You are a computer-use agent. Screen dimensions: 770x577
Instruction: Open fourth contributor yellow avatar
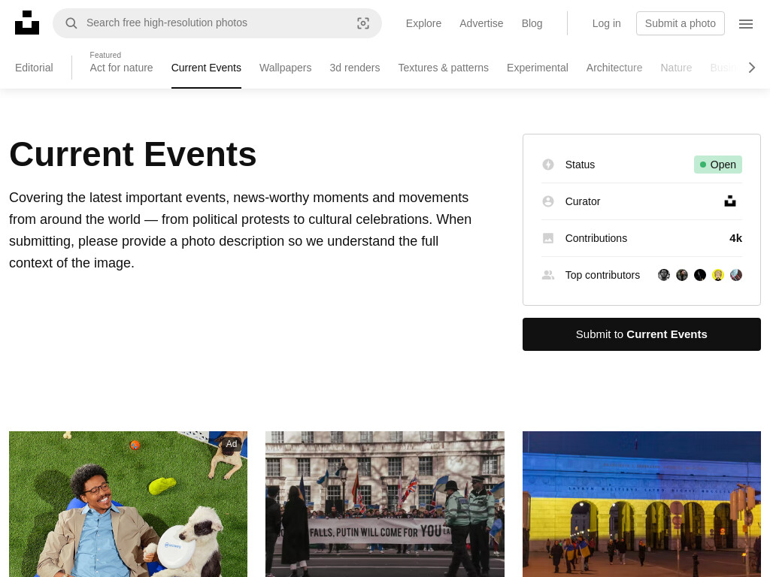tap(718, 275)
